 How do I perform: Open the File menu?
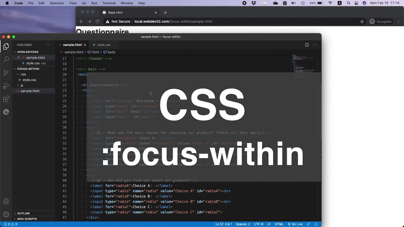31,3
